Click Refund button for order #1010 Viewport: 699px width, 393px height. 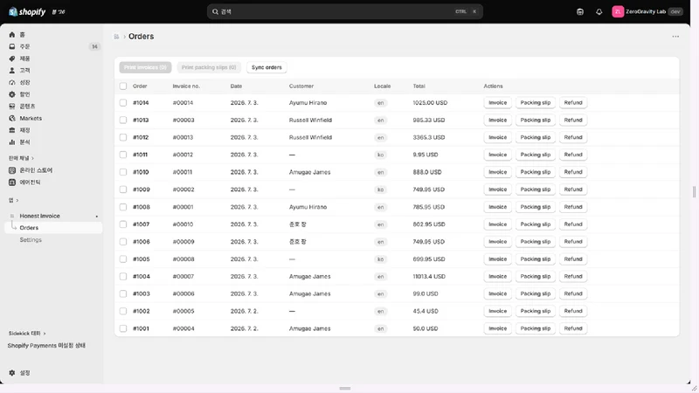573,172
